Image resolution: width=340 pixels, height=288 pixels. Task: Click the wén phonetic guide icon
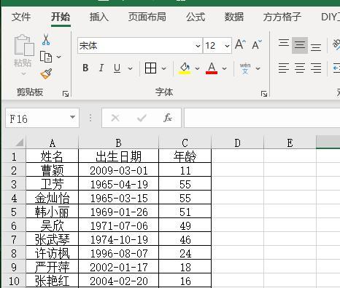245,68
